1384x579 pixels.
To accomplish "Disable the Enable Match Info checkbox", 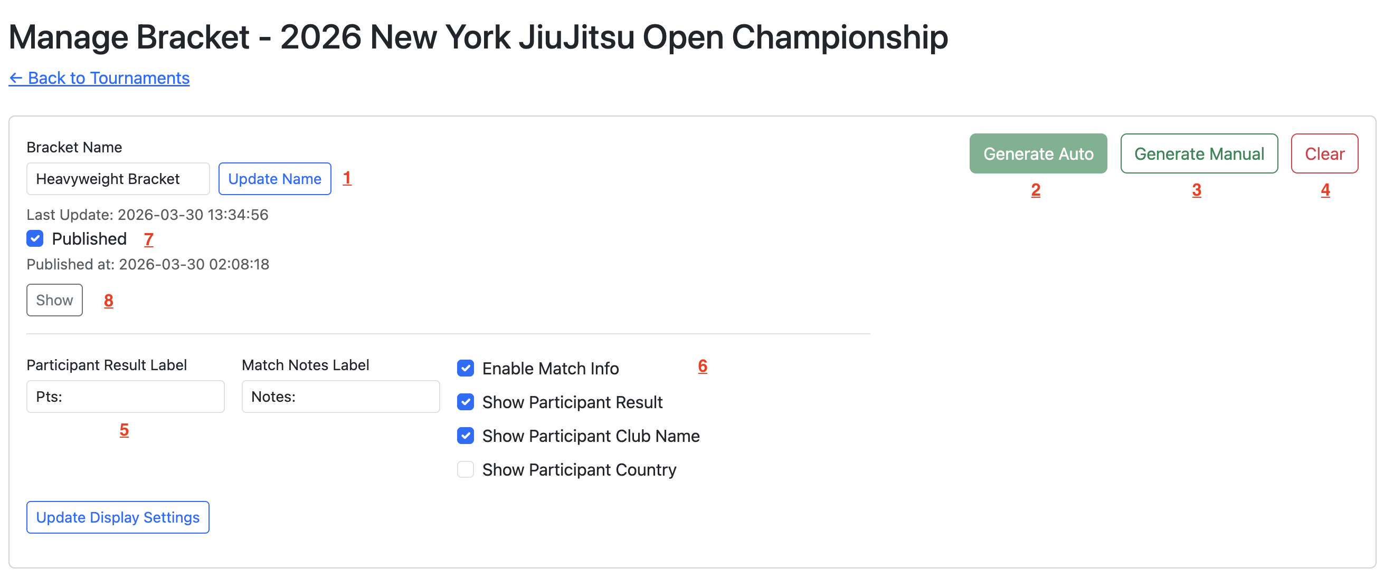I will point(465,369).
